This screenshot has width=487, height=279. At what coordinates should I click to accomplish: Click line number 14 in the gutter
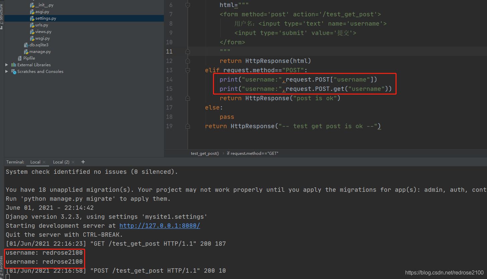point(169,80)
